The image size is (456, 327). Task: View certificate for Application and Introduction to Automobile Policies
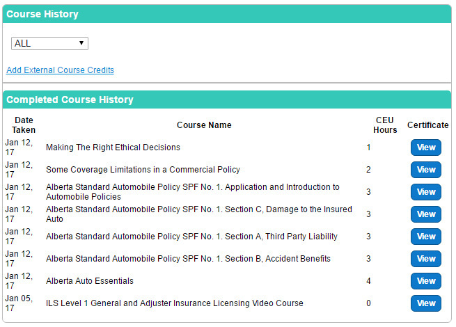[x=425, y=192]
